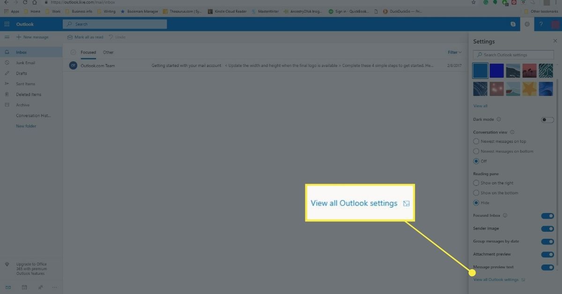Select the blue curved lines theme

481,88
